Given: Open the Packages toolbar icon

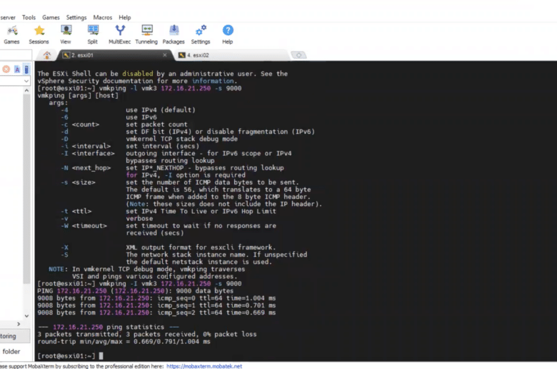Looking at the screenshot, I should point(174,34).
